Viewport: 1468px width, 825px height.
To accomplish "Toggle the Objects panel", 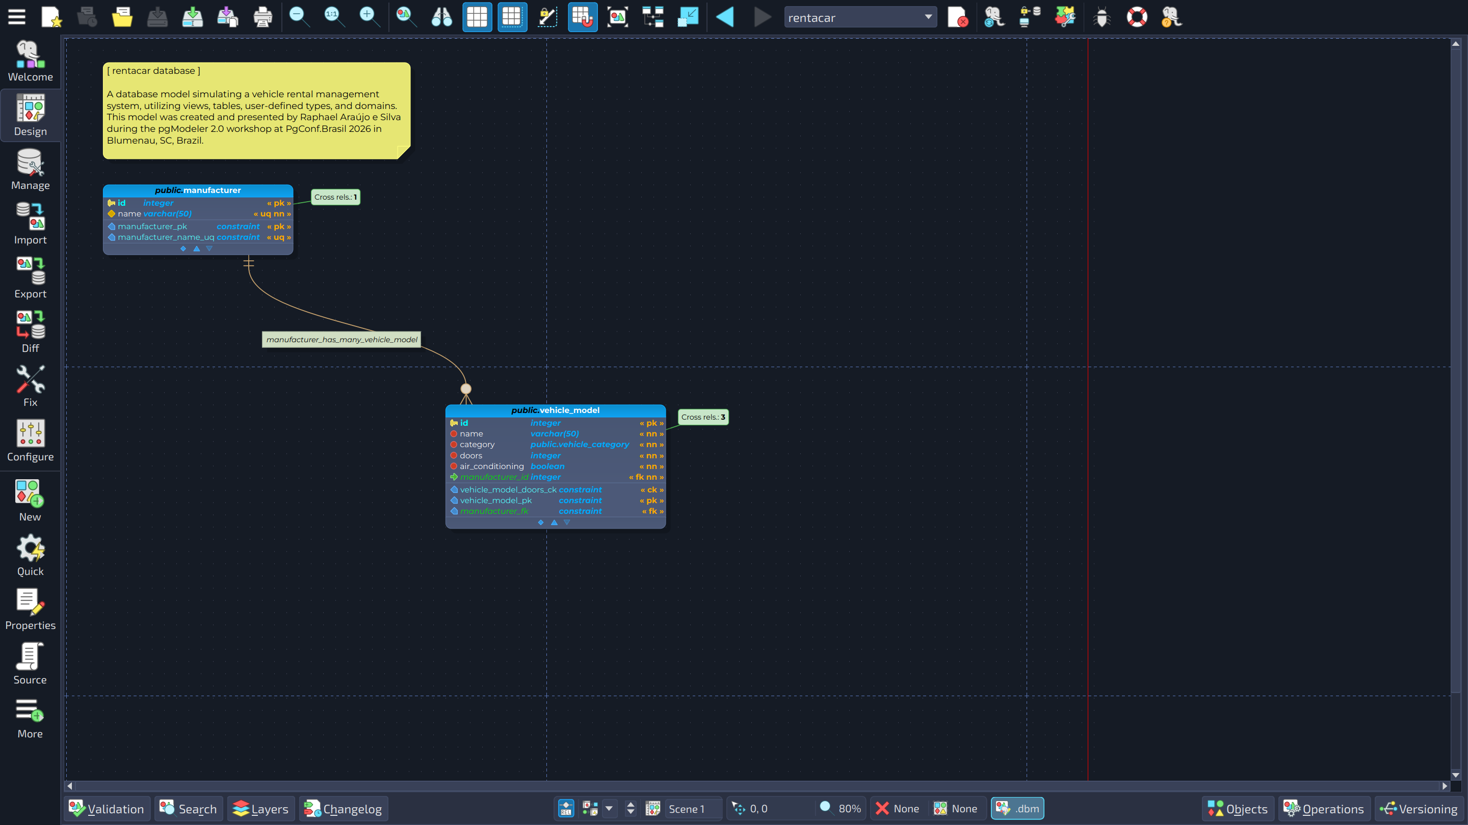I will coord(1238,809).
